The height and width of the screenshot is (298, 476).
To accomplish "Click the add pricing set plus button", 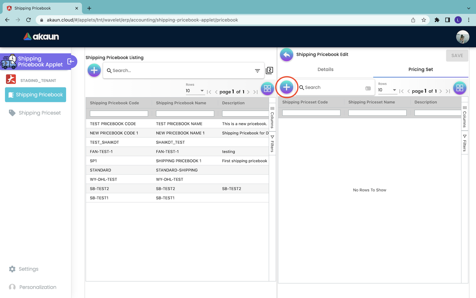I will [x=287, y=87].
